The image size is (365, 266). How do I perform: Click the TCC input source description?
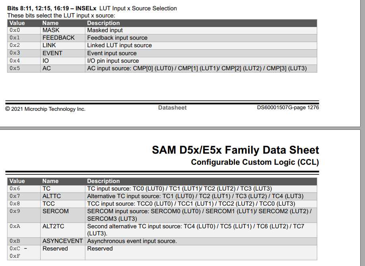point(191,204)
